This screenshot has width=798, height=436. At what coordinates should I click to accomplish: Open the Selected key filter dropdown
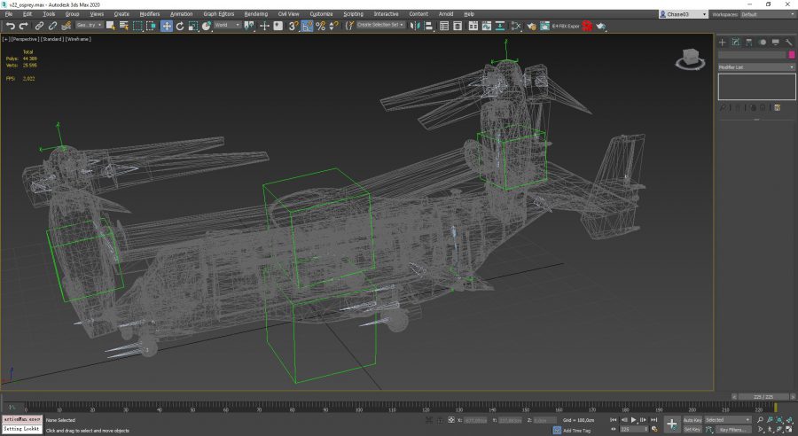pyautogui.click(x=728, y=420)
